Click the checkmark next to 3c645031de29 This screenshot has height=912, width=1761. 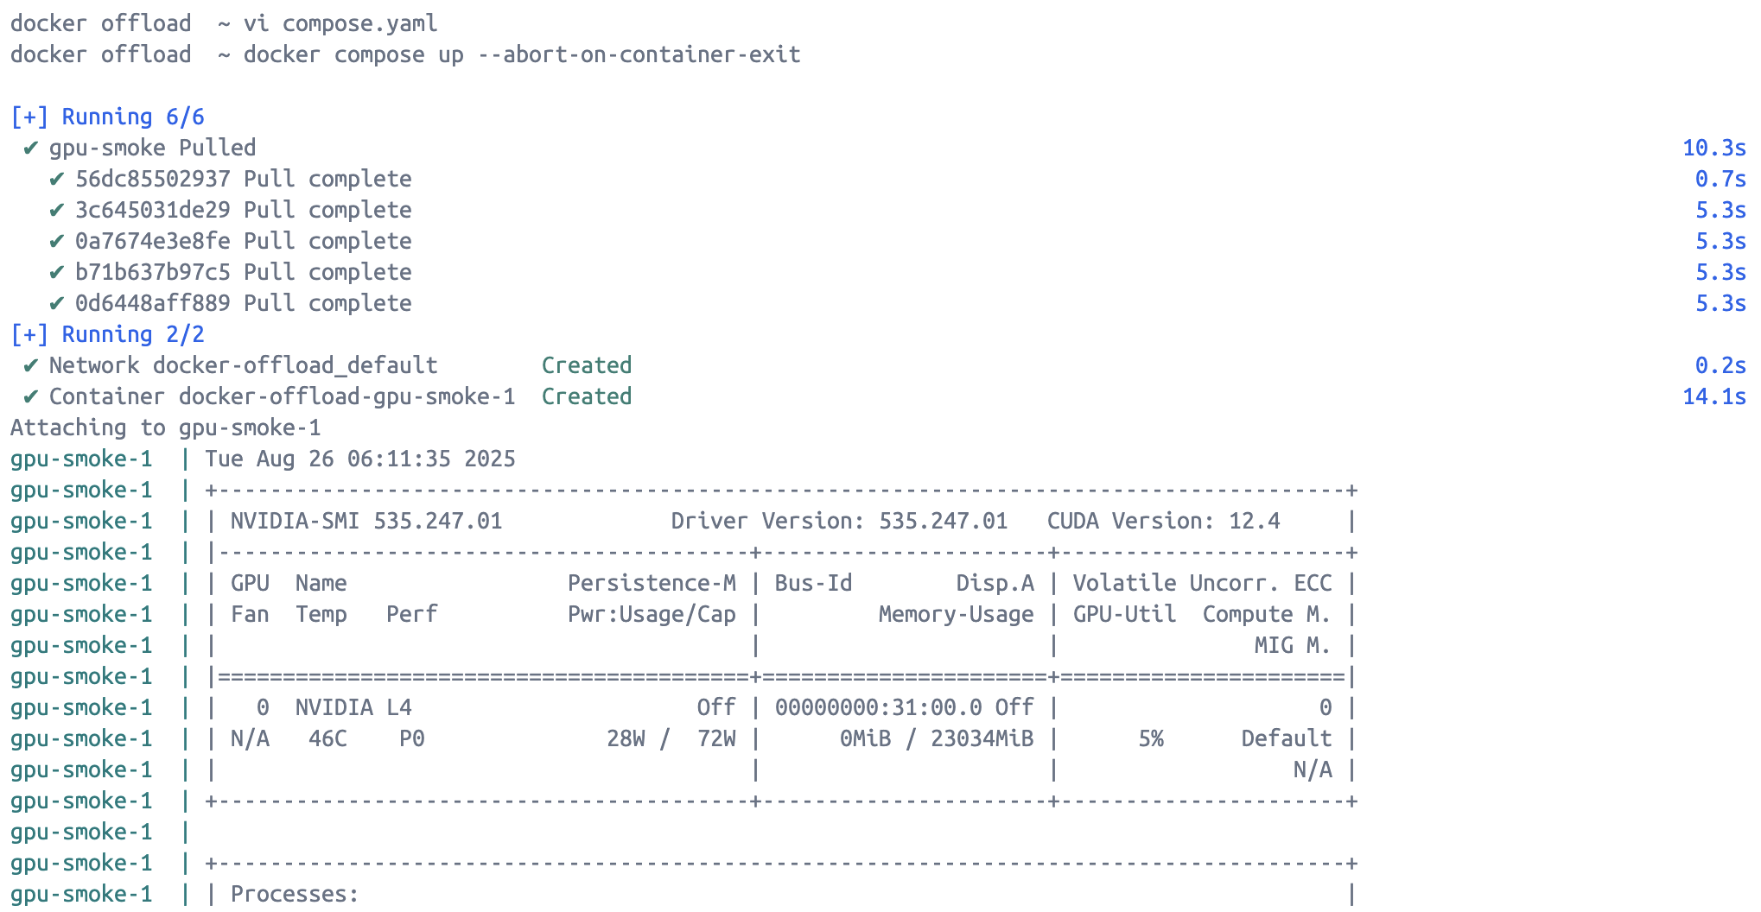[56, 210]
